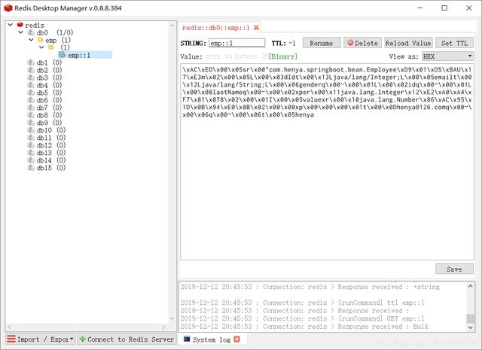This screenshot has width=482, height=350.
Task: Click the Delete key button
Action: click(x=363, y=43)
